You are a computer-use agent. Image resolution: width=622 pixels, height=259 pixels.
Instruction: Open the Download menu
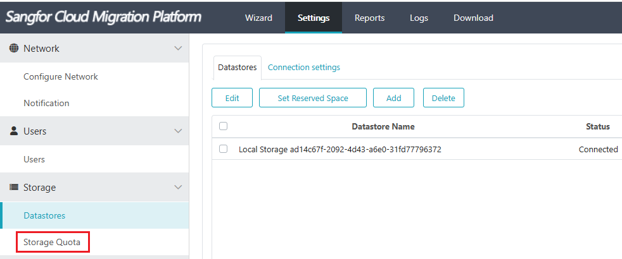click(x=473, y=18)
